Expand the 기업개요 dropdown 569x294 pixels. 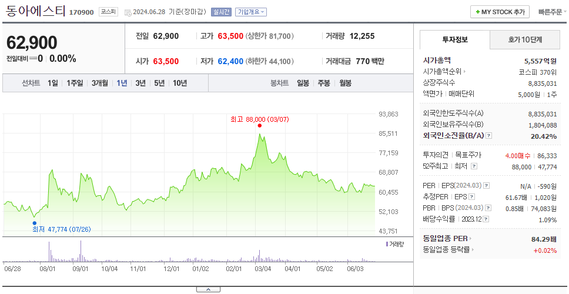coord(251,12)
